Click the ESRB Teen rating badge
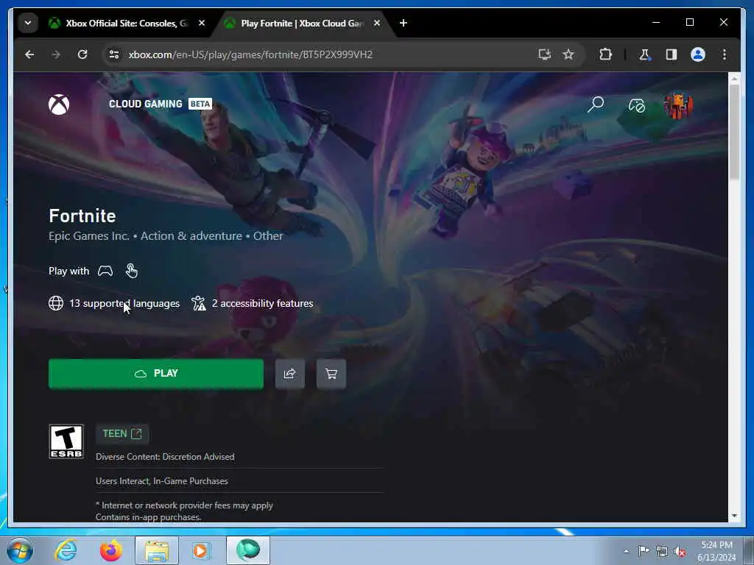The height and width of the screenshot is (565, 754). [x=66, y=441]
